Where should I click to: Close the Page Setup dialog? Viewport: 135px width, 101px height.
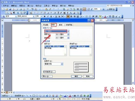click(x=92, y=20)
